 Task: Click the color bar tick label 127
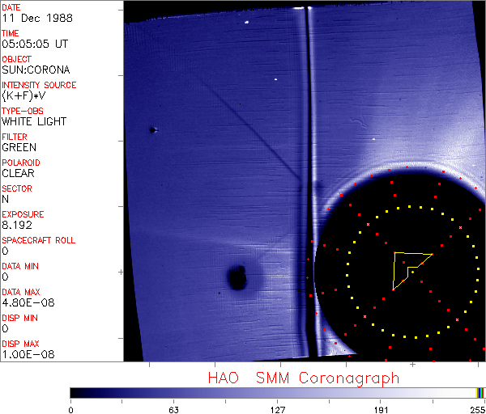tap(277, 408)
